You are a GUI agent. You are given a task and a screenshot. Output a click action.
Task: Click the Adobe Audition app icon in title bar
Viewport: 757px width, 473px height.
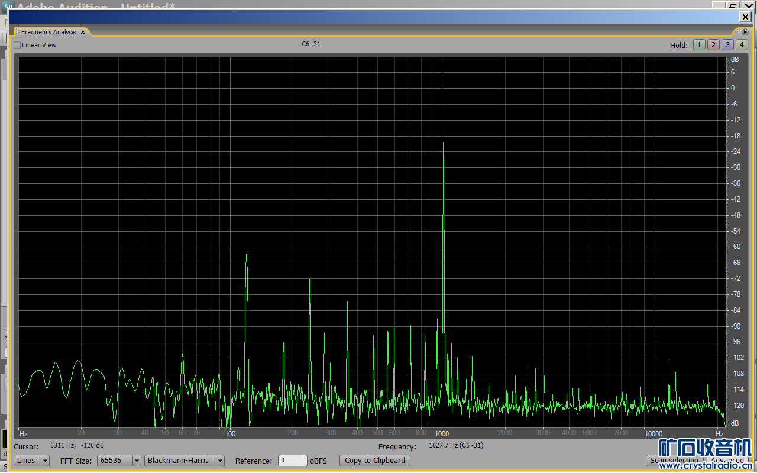pyautogui.click(x=8, y=7)
